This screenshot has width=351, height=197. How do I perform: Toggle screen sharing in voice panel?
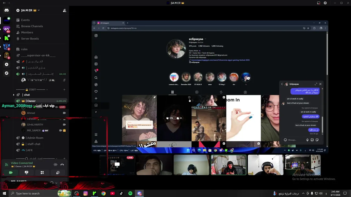(x=27, y=173)
